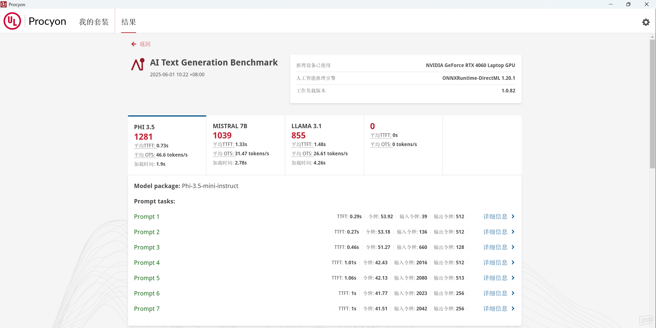Click the Prompt 4 label
Viewport: 656px width, 328px height.
(147, 263)
